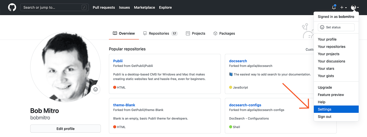Open the Publii repository link
The width and height of the screenshot is (367, 137).
point(118,61)
